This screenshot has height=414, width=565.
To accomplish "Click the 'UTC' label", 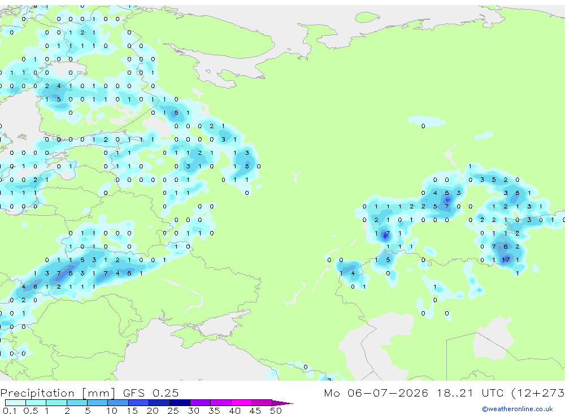I will pyautogui.click(x=493, y=393).
